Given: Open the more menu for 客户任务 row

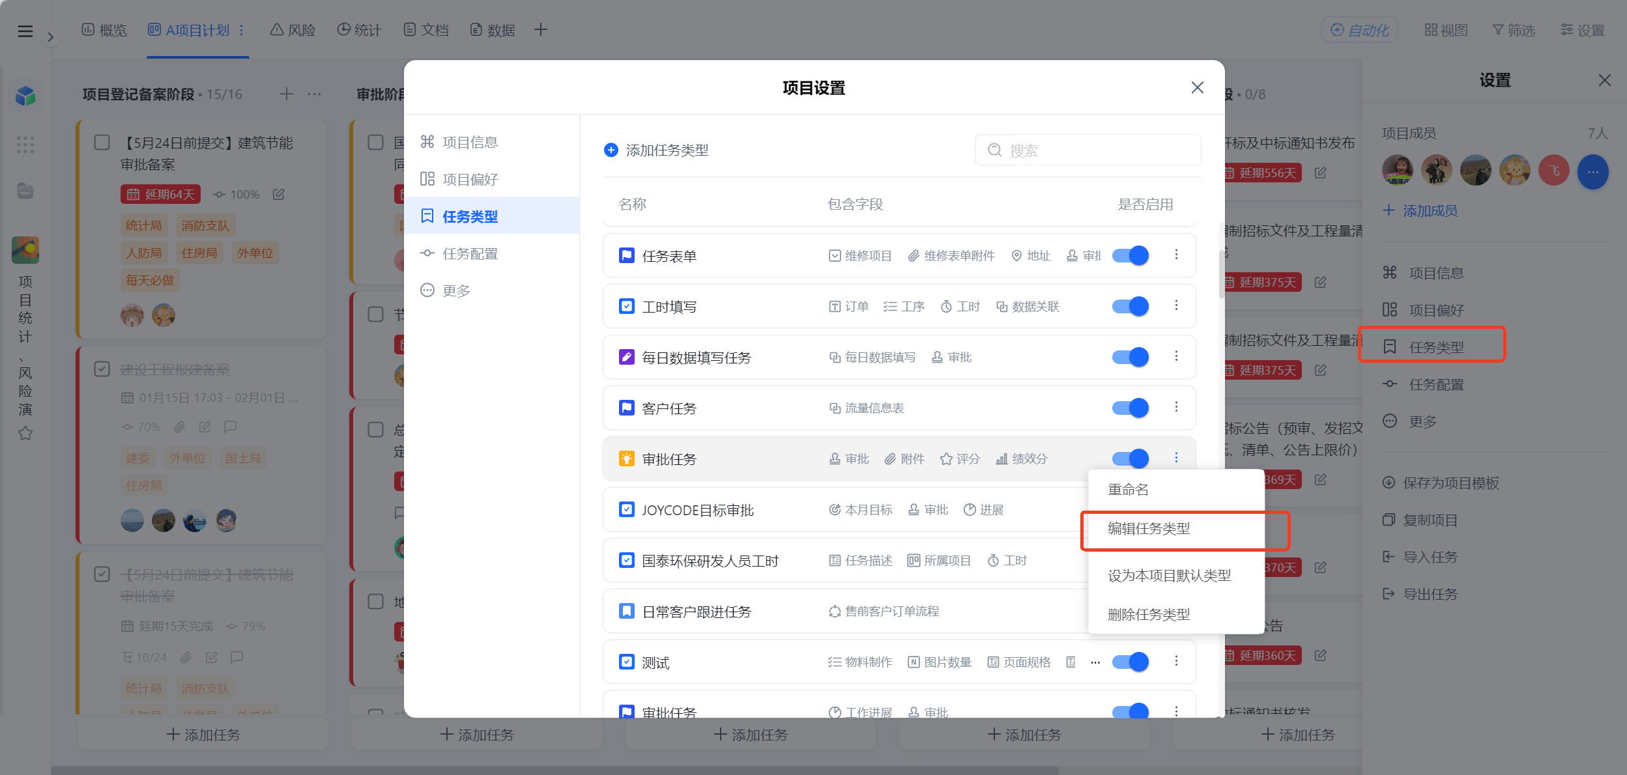Looking at the screenshot, I should coord(1176,407).
